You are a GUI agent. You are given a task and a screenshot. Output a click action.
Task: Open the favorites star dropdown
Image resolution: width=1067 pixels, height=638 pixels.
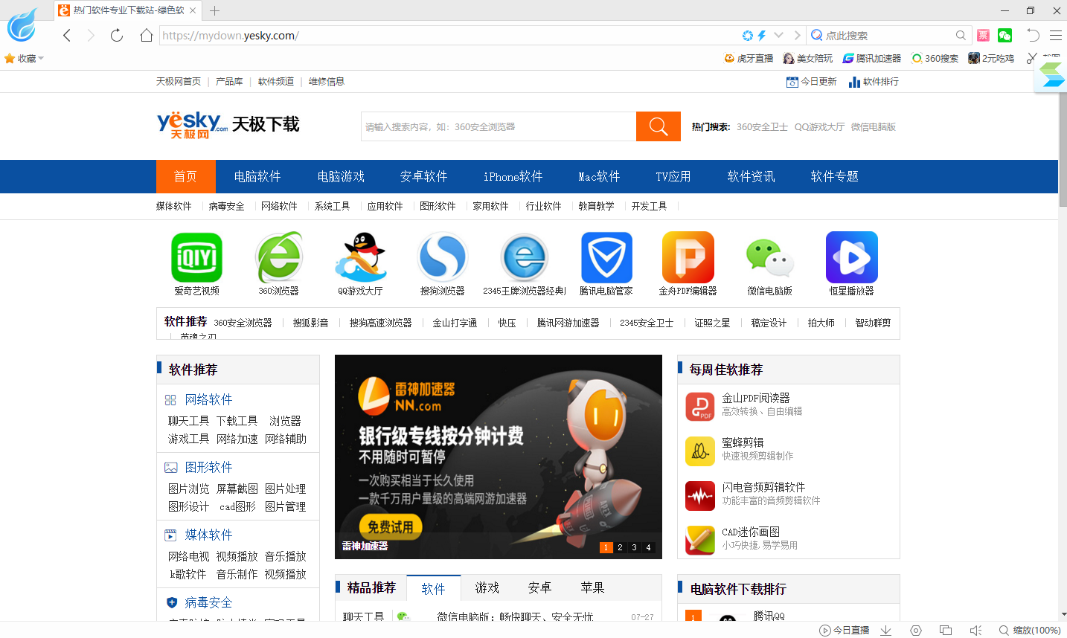[24, 58]
